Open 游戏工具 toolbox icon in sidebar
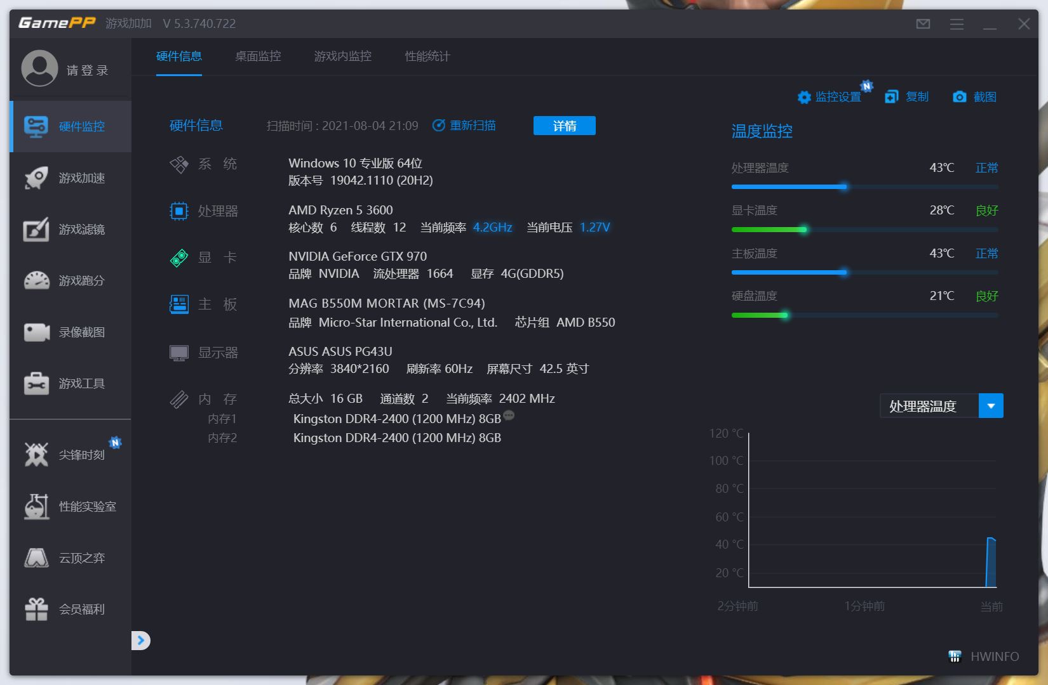Screen dimensions: 1048x685 pyautogui.click(x=36, y=383)
